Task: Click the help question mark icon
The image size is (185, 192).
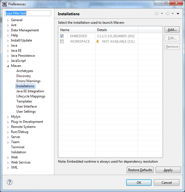Action: [9, 182]
